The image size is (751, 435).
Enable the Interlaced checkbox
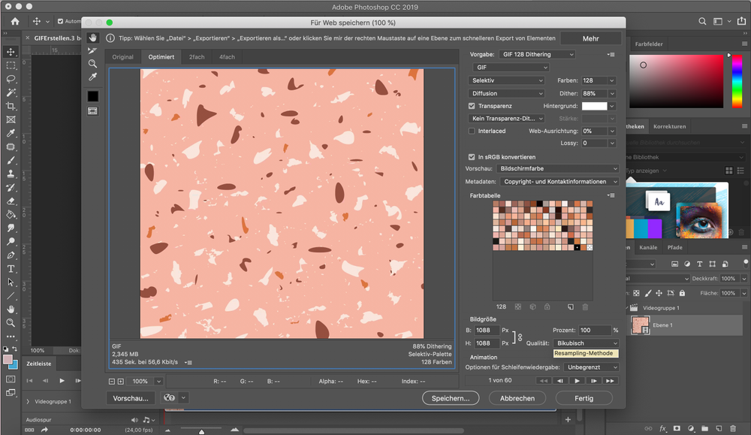[x=470, y=131]
